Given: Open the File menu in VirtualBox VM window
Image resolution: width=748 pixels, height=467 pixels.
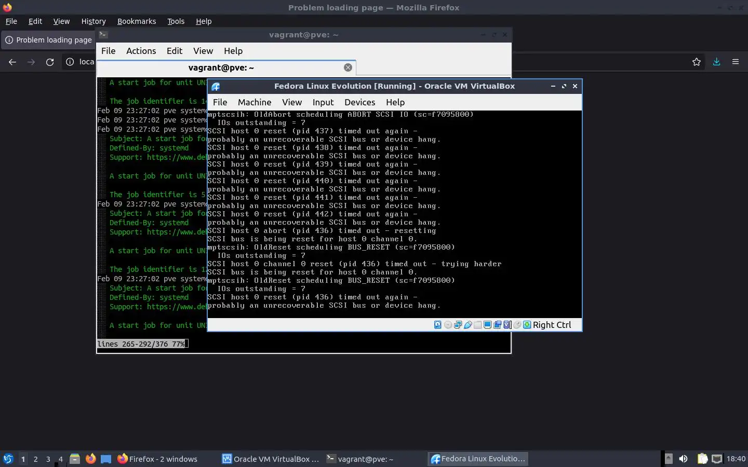Looking at the screenshot, I should [220, 102].
